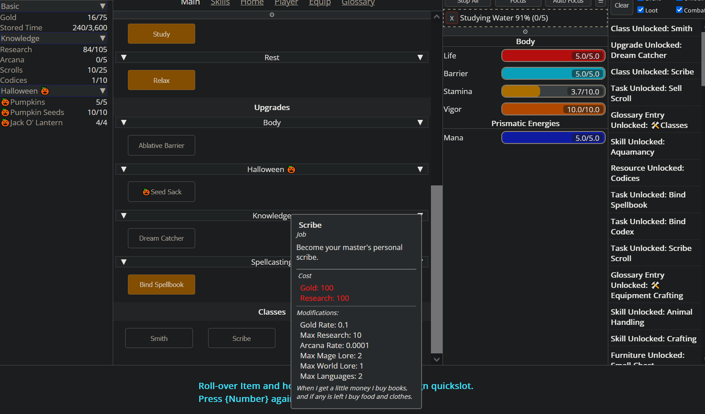
Task: Click the cyan Barrier bar
Action: [x=553, y=74]
